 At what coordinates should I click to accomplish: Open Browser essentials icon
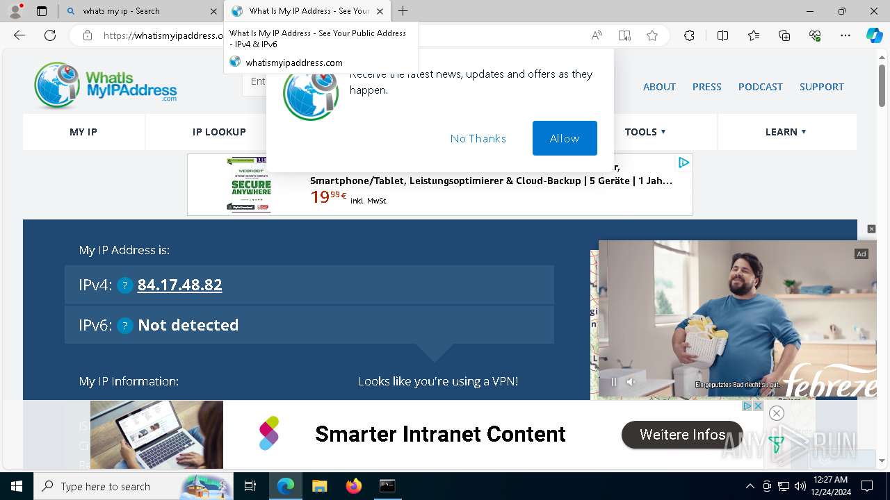point(815,35)
